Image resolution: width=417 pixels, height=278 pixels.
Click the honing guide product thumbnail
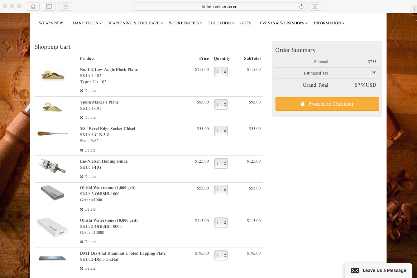coord(52,166)
